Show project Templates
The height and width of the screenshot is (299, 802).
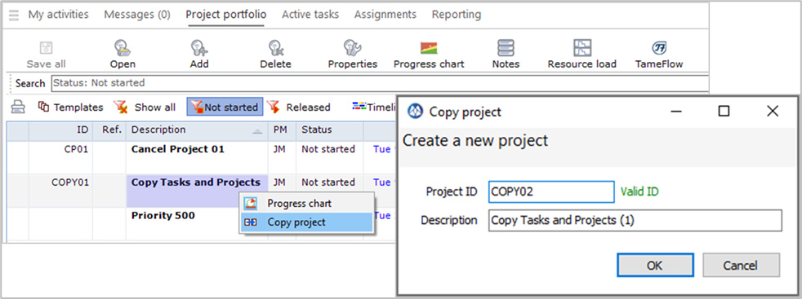[71, 108]
